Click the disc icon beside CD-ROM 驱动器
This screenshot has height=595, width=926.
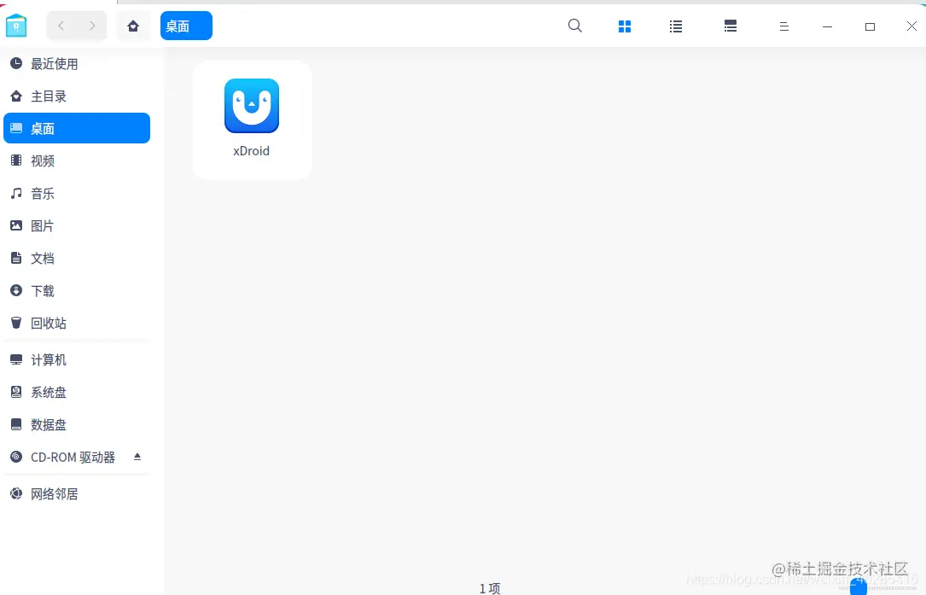(x=16, y=457)
